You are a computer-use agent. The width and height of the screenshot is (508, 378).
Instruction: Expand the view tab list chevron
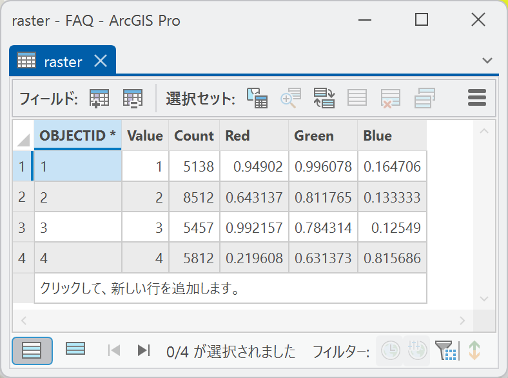(x=487, y=61)
